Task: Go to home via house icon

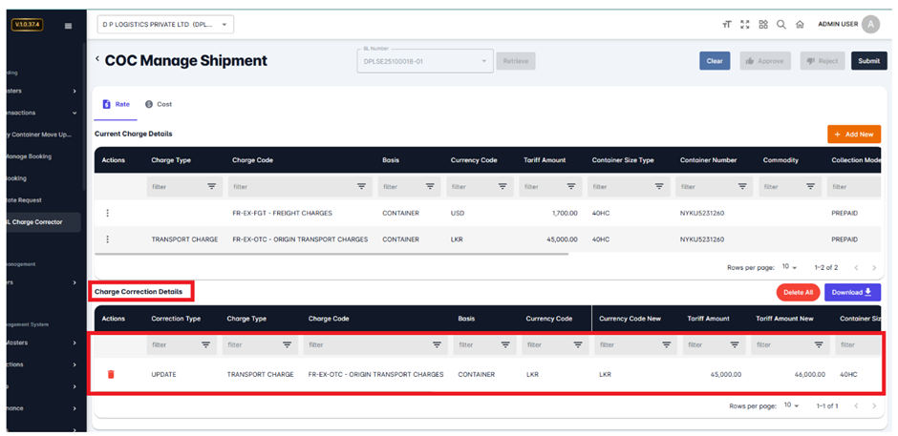Action: tap(800, 25)
